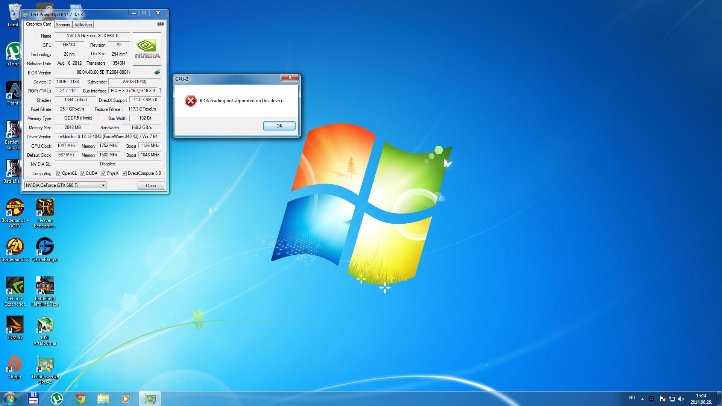Switch to the Validation tab
This screenshot has height=406, width=722.
click(83, 25)
